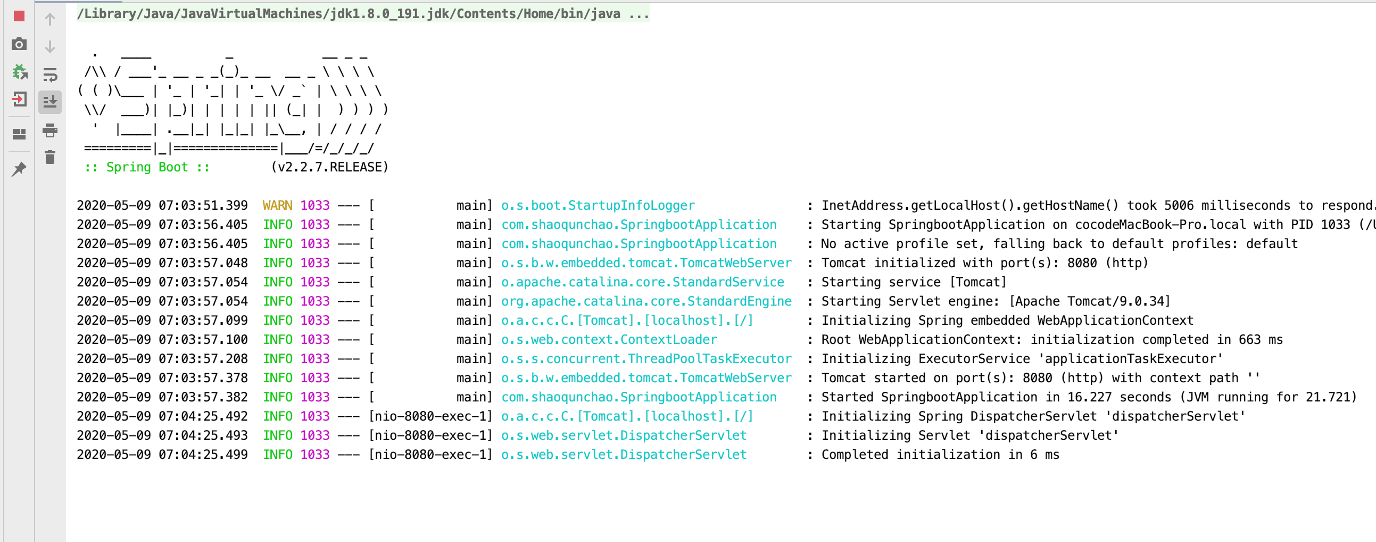The height and width of the screenshot is (542, 1376).
Task: Click 'Initializing Servlet dispatcherServlet' message
Action: pyautogui.click(x=969, y=436)
